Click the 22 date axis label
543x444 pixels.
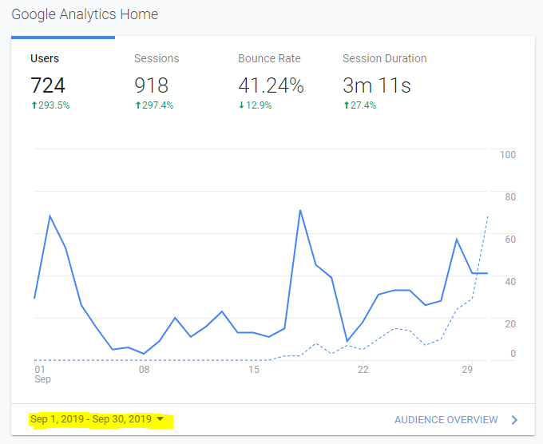point(363,370)
